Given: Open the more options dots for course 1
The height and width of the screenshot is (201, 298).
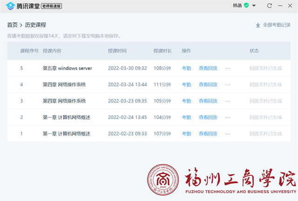Looking at the screenshot, I should 228,134.
